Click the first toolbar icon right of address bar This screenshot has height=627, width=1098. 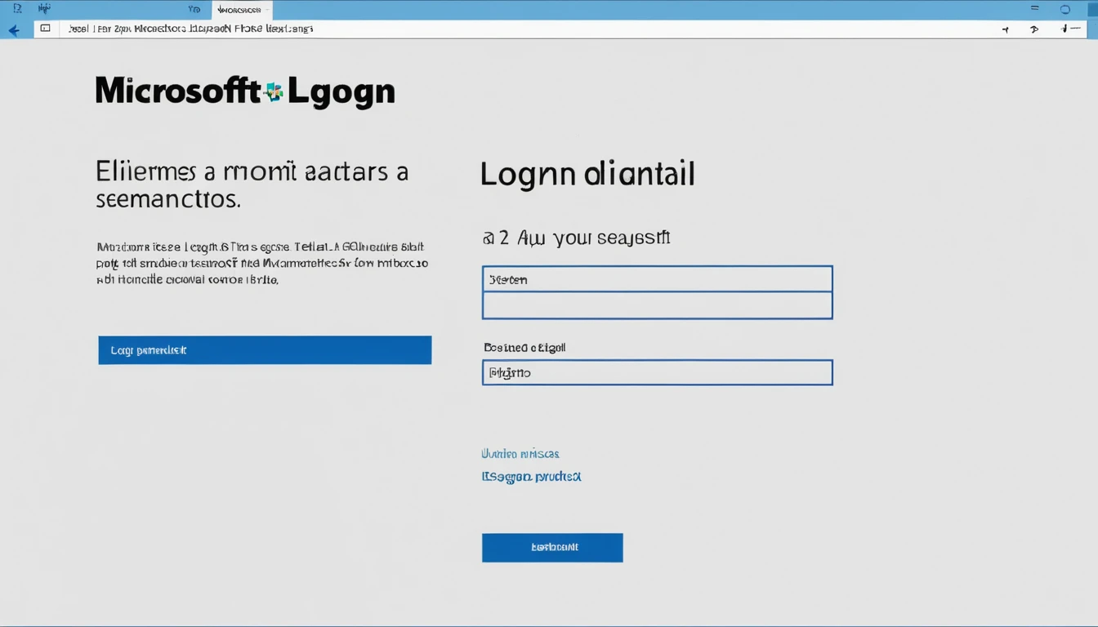point(1005,29)
